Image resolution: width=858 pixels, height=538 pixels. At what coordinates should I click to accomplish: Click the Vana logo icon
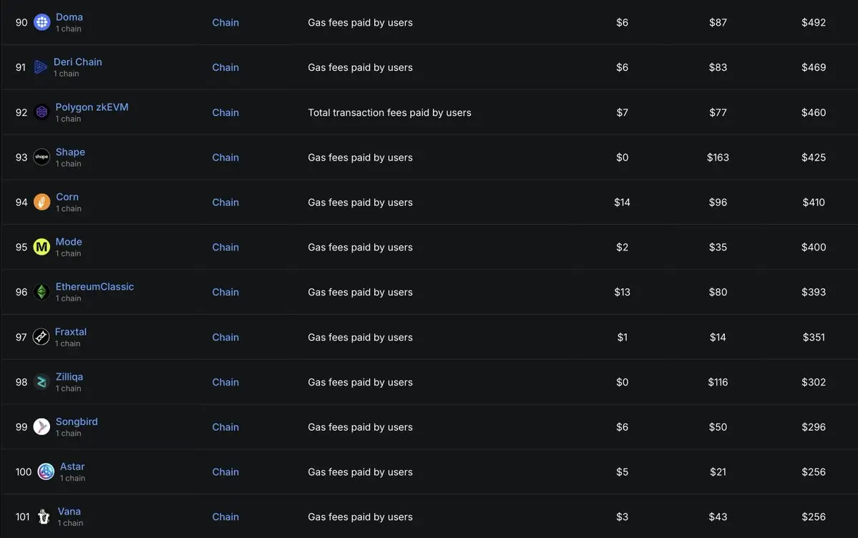click(x=44, y=517)
